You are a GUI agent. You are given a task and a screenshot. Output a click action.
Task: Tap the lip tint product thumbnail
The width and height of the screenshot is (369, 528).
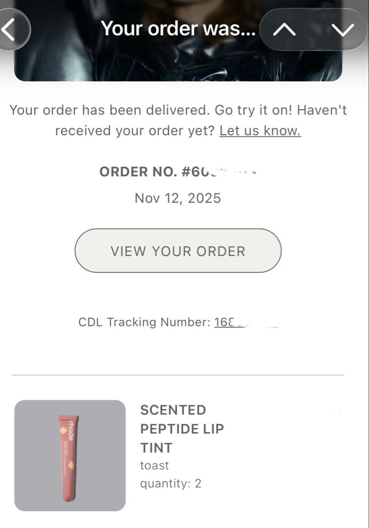(70, 456)
